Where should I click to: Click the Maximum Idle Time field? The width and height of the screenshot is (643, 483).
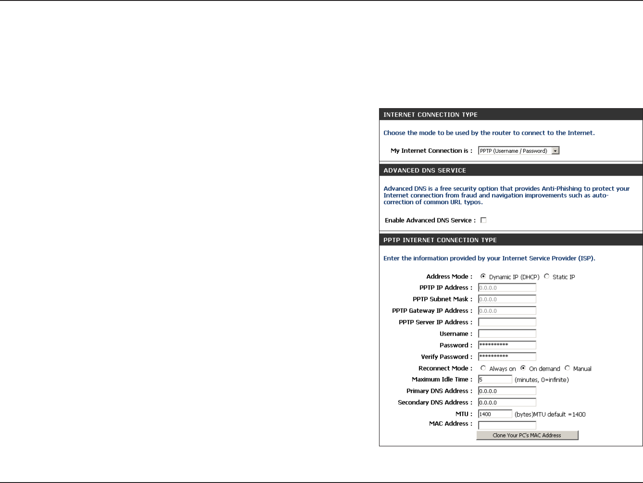click(495, 379)
